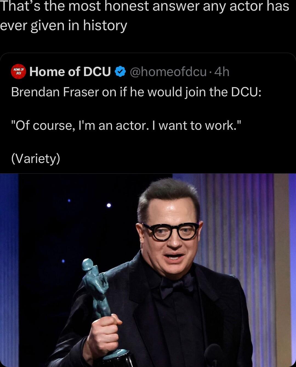Click the (Variety) source text

36,159
